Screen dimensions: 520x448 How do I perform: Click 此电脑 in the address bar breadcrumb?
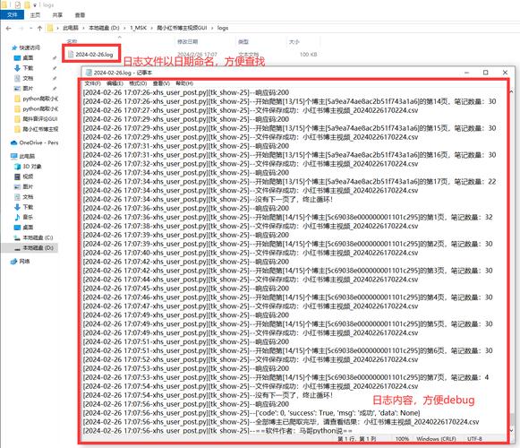[71, 28]
